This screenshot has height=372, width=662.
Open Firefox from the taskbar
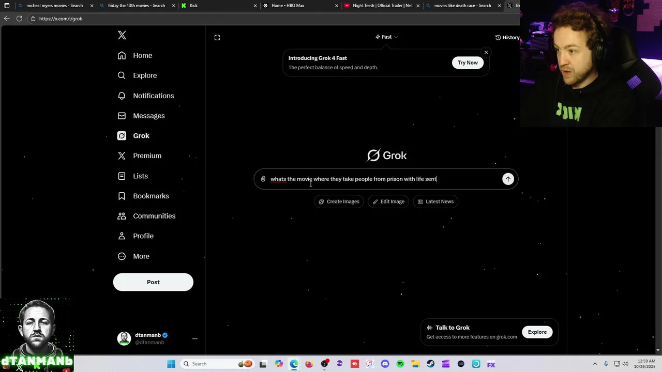309,364
